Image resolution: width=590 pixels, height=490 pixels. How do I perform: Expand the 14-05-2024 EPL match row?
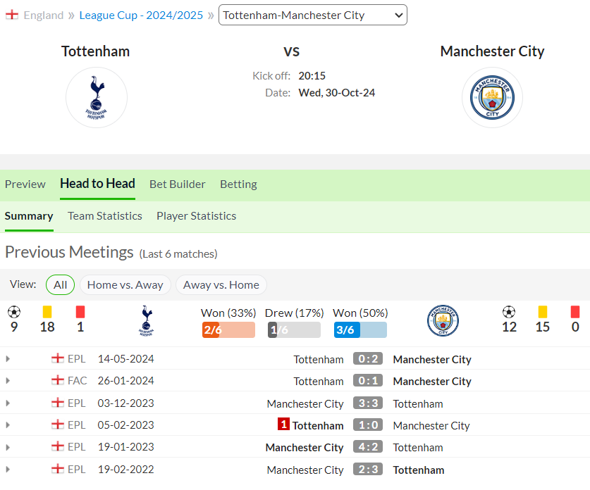[8, 359]
